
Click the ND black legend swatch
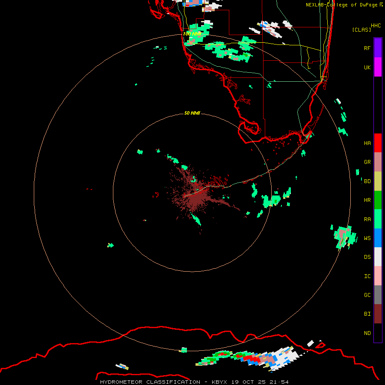(378, 333)
